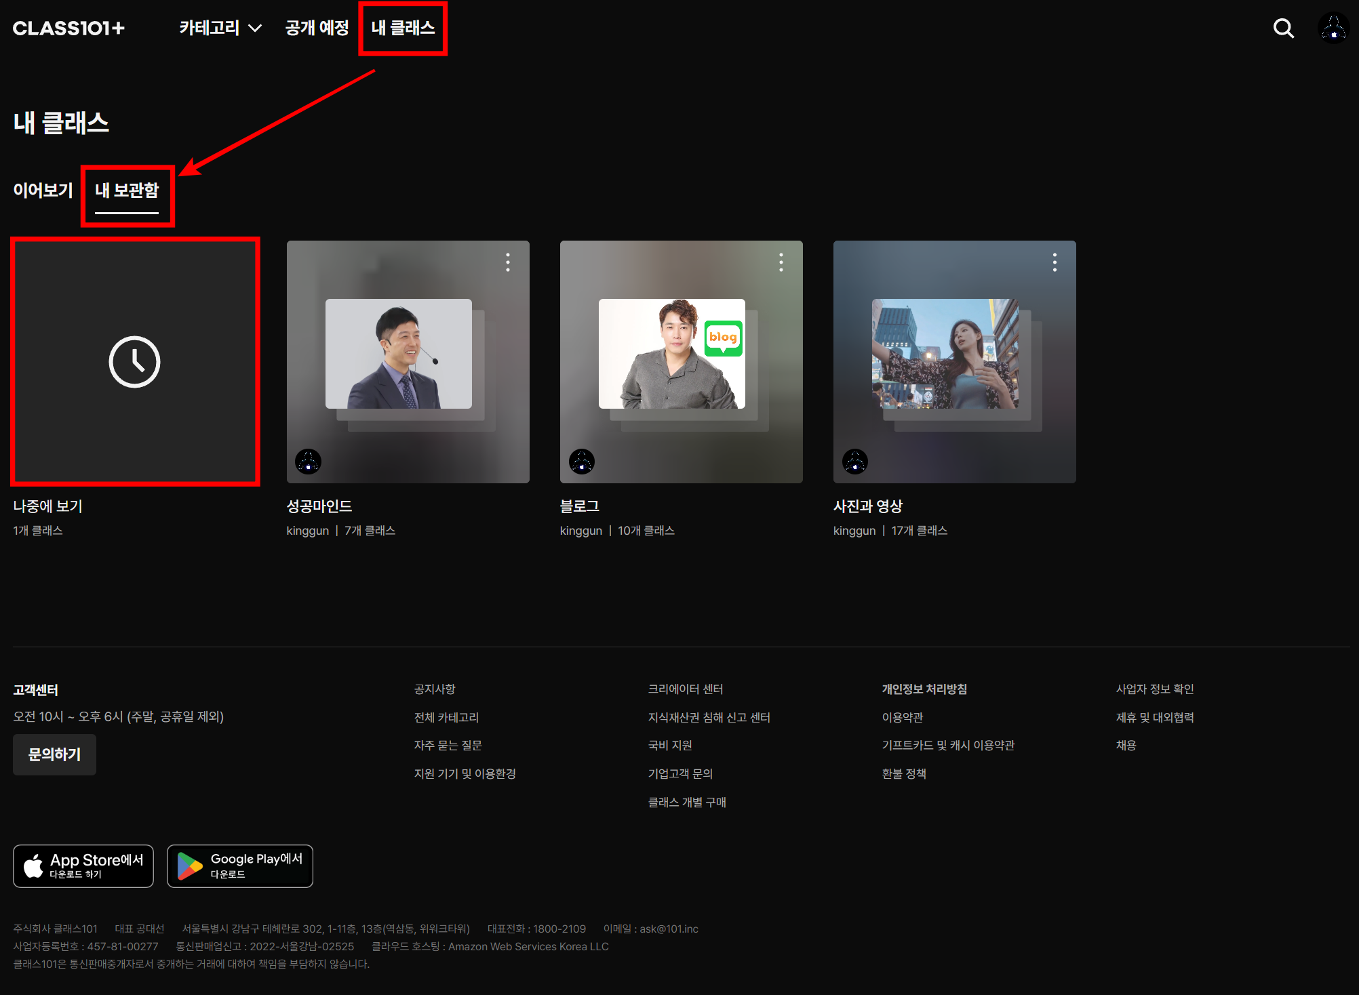Open 내 클래스 in top navigation

(x=403, y=28)
